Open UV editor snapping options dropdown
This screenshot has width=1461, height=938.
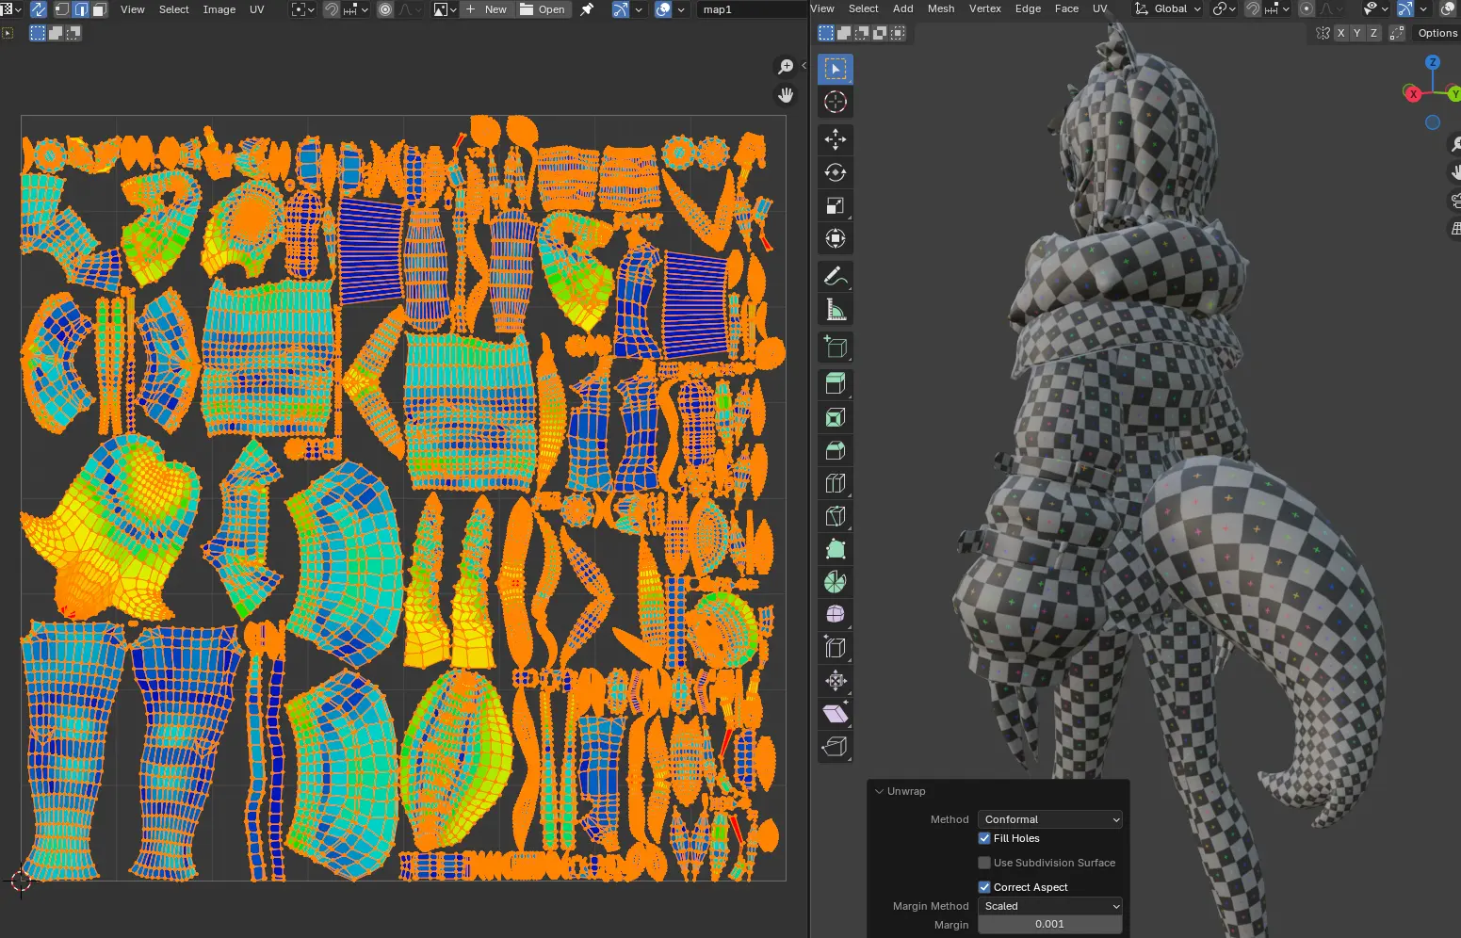pos(357,9)
